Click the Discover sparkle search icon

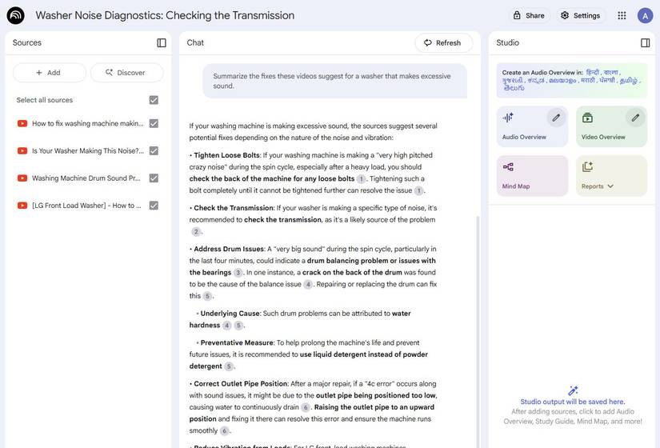[x=109, y=73]
